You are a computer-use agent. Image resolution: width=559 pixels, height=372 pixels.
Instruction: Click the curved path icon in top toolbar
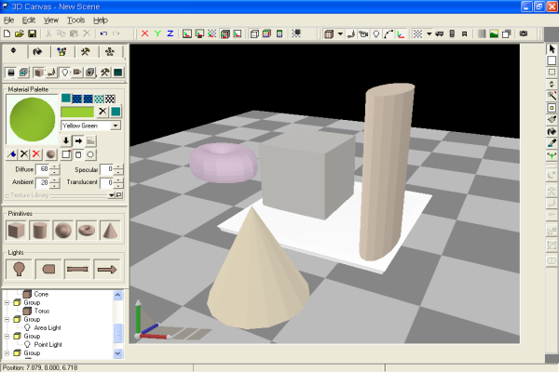click(x=389, y=33)
